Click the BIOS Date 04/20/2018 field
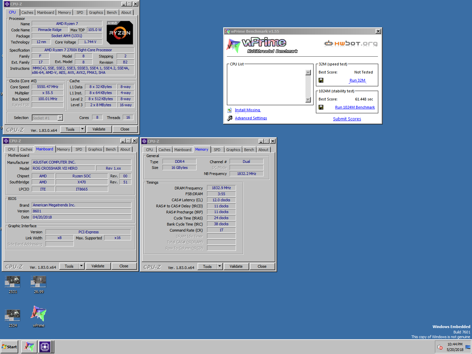Viewport: 472px width, 354px height. (x=81, y=217)
